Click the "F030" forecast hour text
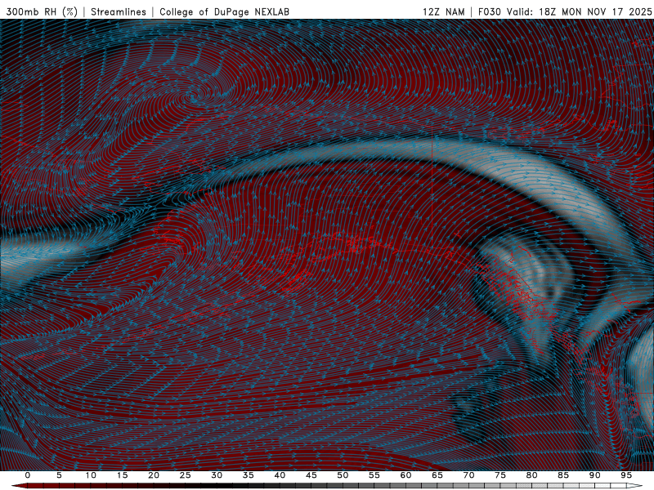 [x=489, y=12]
